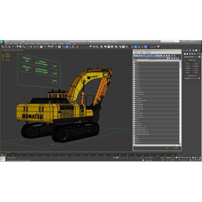Choose the Select and Scale tool
The height and width of the screenshot is (202, 202).
point(41,47)
